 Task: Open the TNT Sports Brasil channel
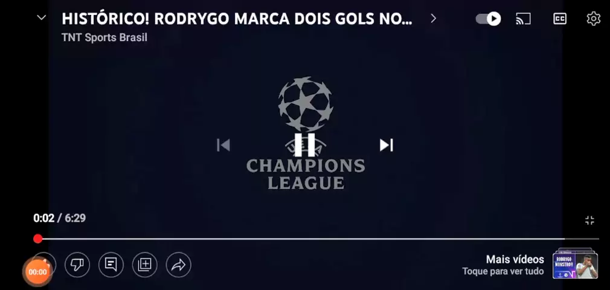[x=104, y=37]
